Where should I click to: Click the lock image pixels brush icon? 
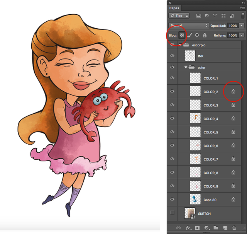click(189, 35)
